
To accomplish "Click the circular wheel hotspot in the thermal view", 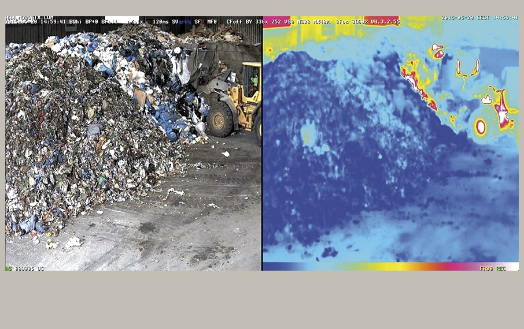I will 480,127.
